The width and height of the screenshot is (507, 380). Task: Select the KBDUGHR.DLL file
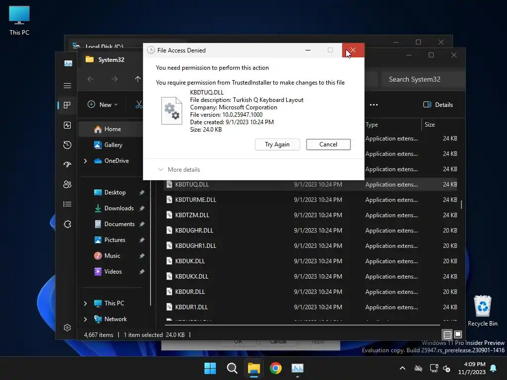click(310, 231)
